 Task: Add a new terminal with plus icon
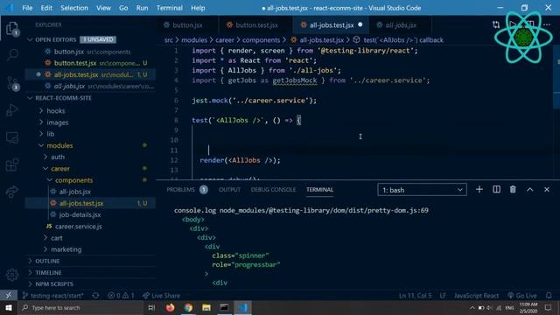[479, 189]
